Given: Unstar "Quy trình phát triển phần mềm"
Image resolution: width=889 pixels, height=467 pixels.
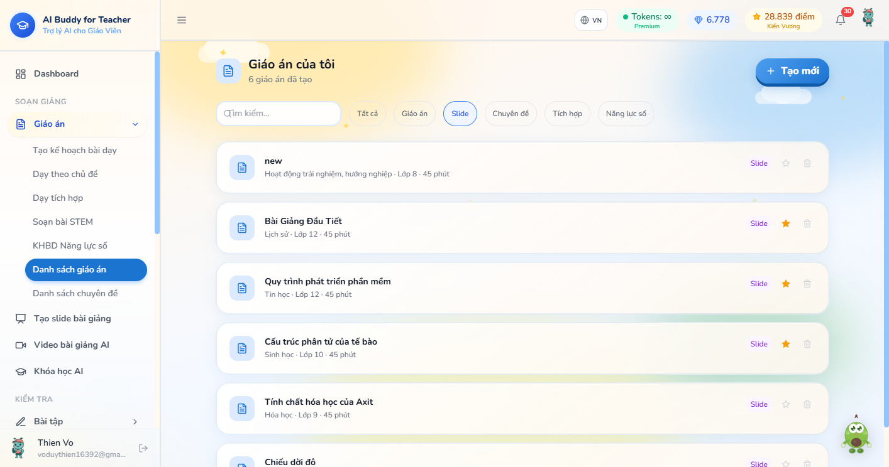Looking at the screenshot, I should click(x=786, y=284).
